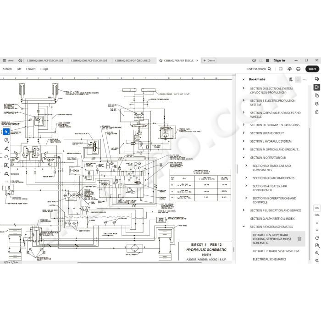The height and width of the screenshot is (321, 321).
Task: Pick the Highlight pen tool
Action: pyautogui.click(x=6, y=149)
